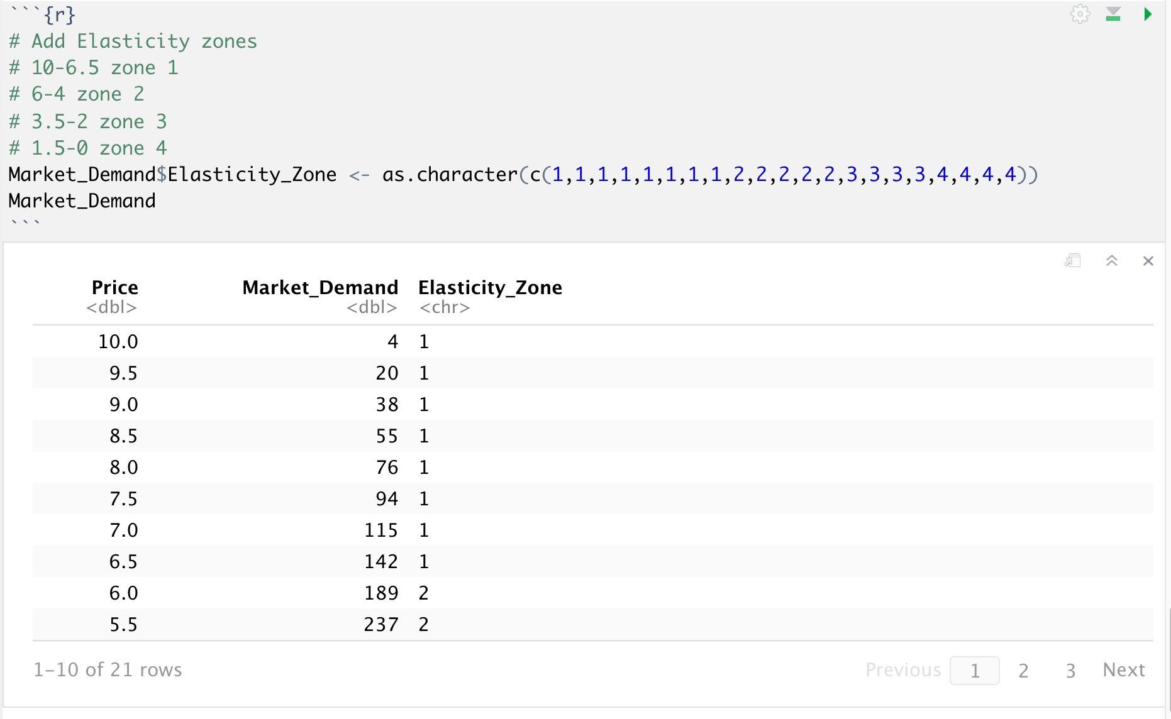Click the '1-10 of 21 rows' label
Screen dimensions: 1171x719
pyautogui.click(x=108, y=670)
